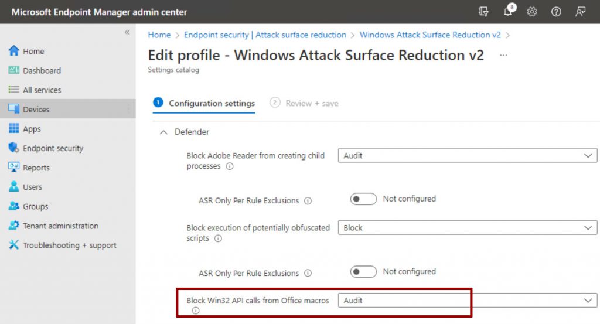
Task: Open the feedback person icon
Action: pos(581,12)
